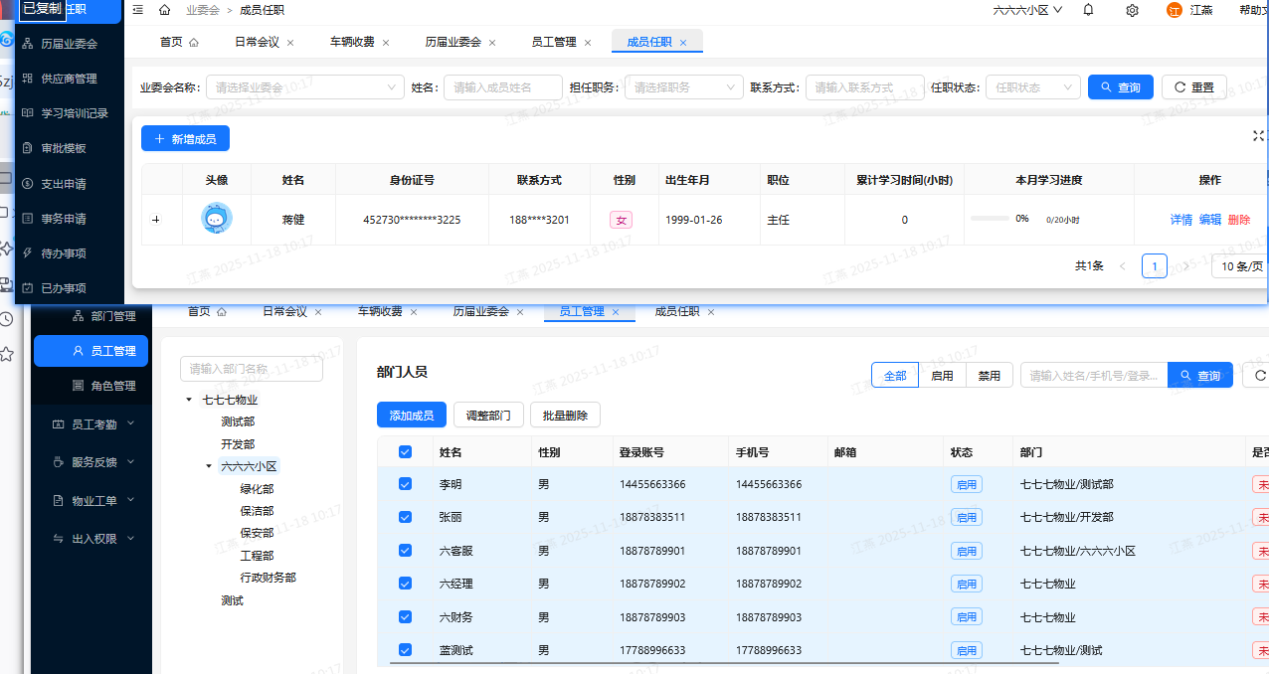The image size is (1269, 674).
Task: Open the 任职状态 dropdown
Action: pyautogui.click(x=1033, y=87)
